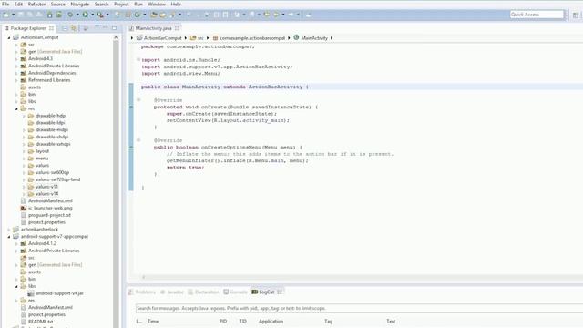Open the Refactor menu
Screen dimensions: 583x328
tap(36, 4)
